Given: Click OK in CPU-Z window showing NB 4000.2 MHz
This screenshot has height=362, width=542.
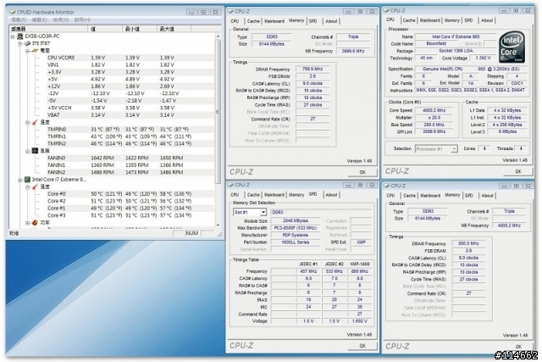Looking at the screenshot, I should coord(518,347).
